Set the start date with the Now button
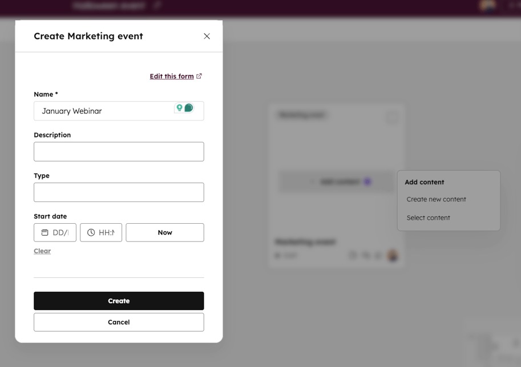Viewport: 521px width, 367px height. 165,232
